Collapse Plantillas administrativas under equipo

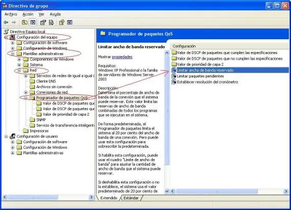click(12, 54)
